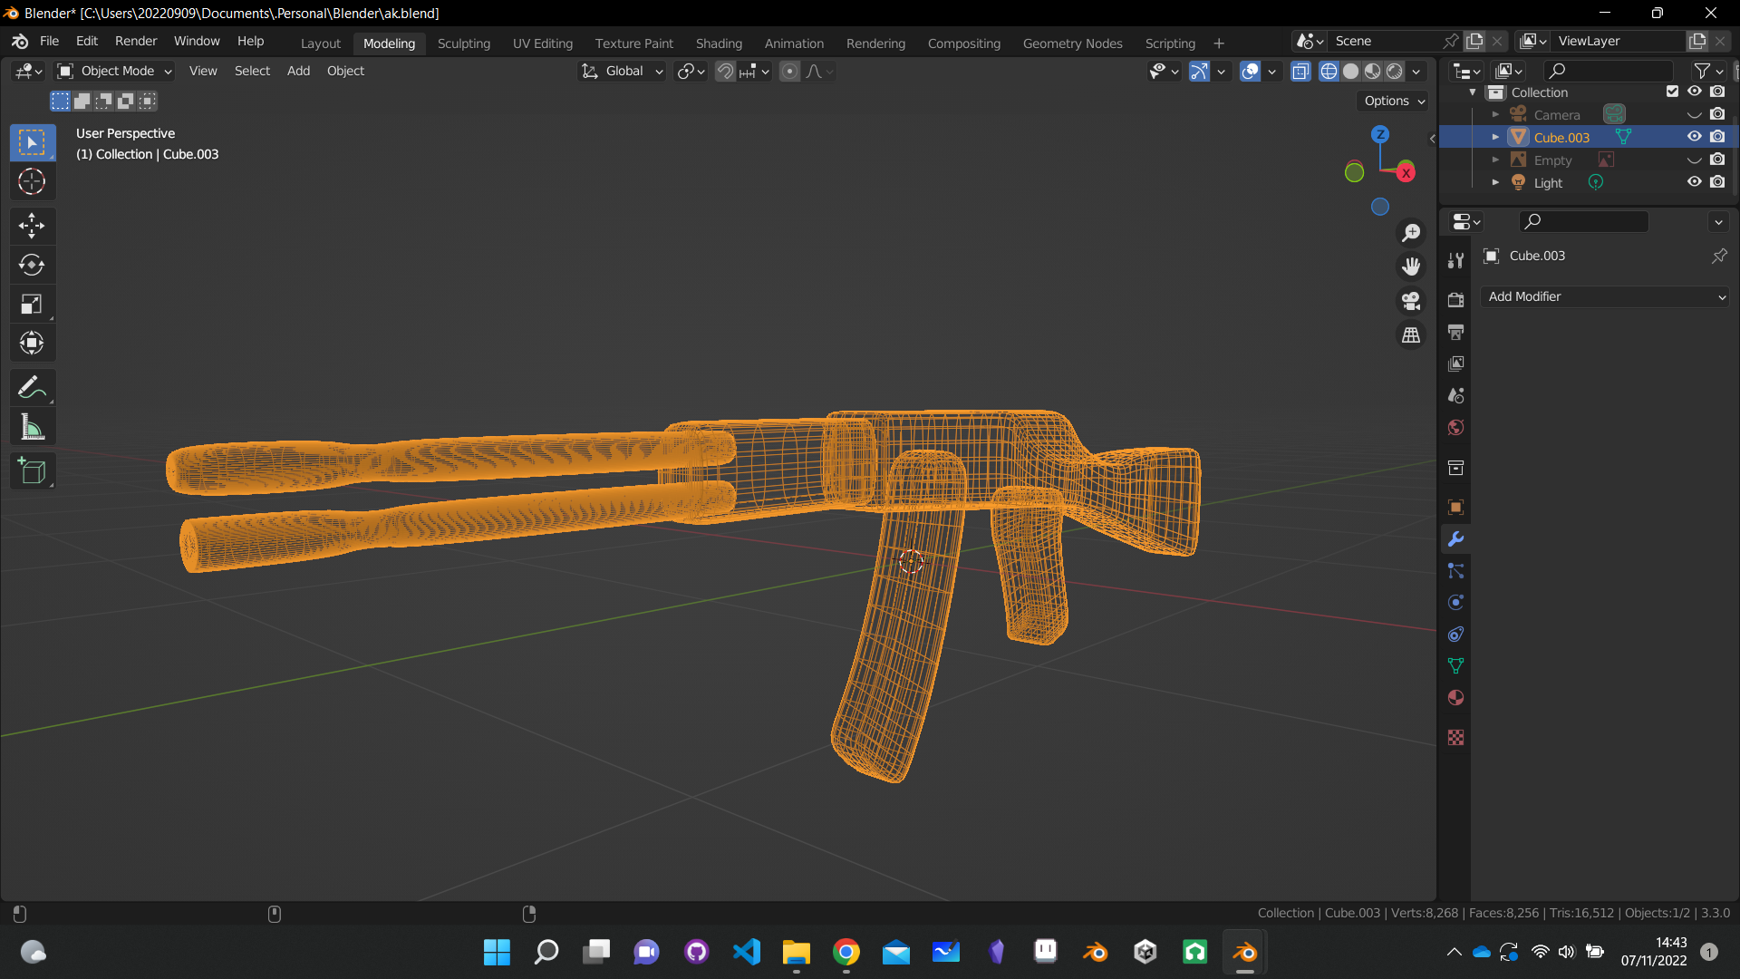Open the Object properties tab
The width and height of the screenshot is (1740, 979).
pos(1455,507)
